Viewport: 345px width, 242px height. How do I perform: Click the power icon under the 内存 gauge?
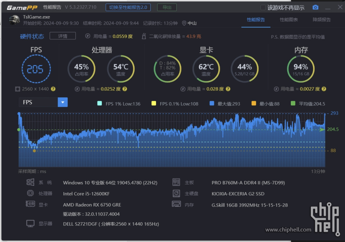point(276,89)
